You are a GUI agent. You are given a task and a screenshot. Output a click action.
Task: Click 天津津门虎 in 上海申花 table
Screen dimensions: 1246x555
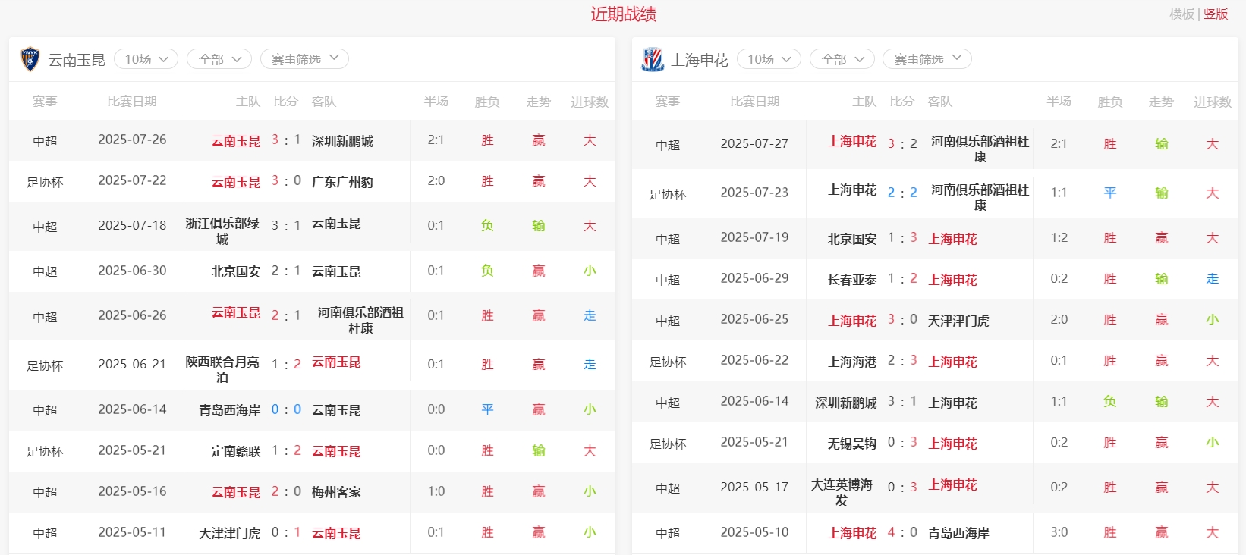tap(958, 321)
